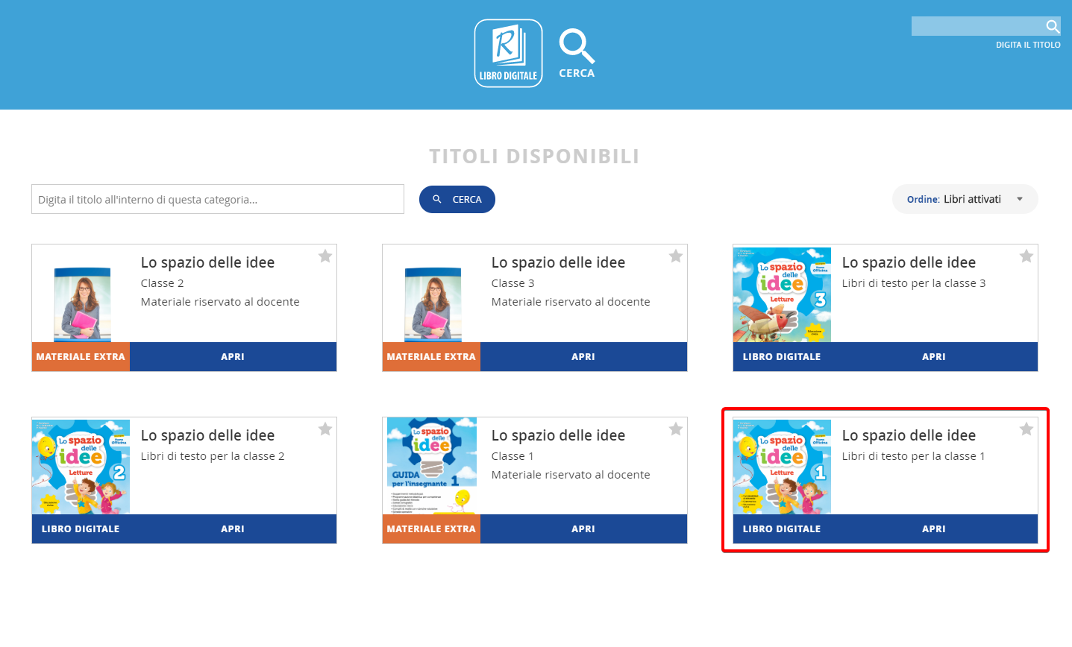
Task: Click the Materiale Extra label on Classe 3 card
Action: click(431, 357)
